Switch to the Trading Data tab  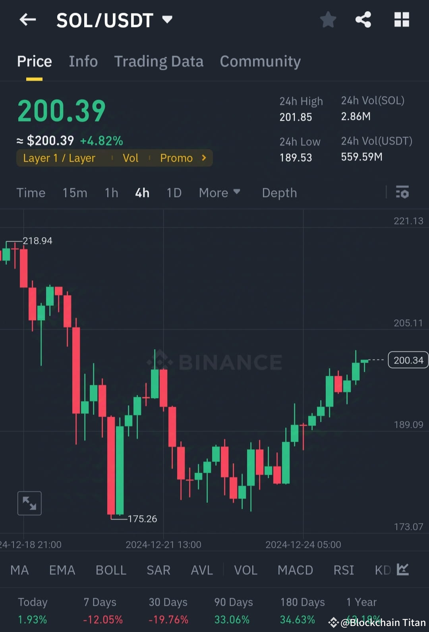tap(159, 61)
